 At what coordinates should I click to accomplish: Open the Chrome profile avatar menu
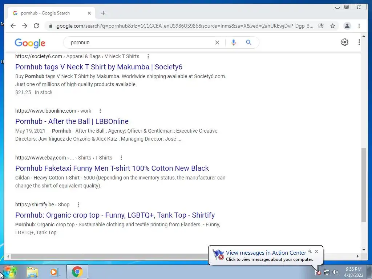tap(347, 26)
